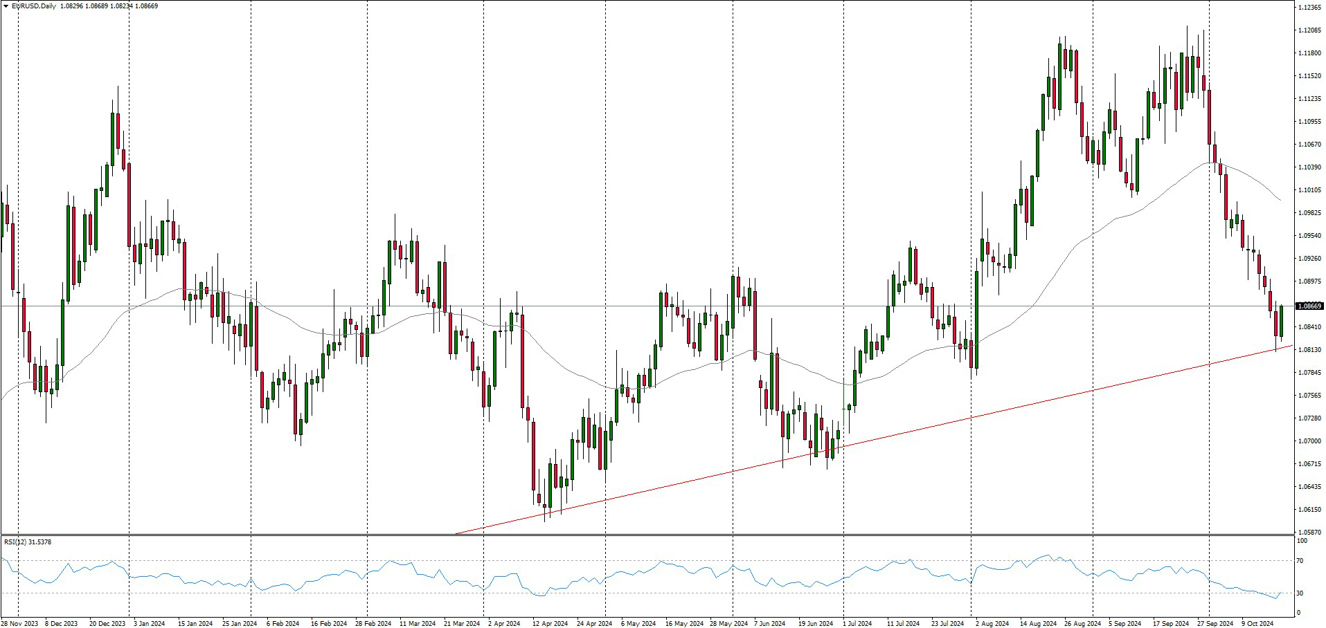Click the black 1.08669 current price label
Viewport: 1326px width, 628px height.
(x=1309, y=306)
